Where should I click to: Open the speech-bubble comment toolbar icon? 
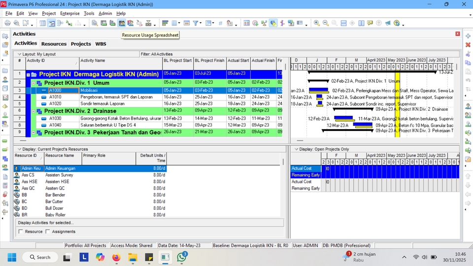pyautogui.click(x=370, y=23)
